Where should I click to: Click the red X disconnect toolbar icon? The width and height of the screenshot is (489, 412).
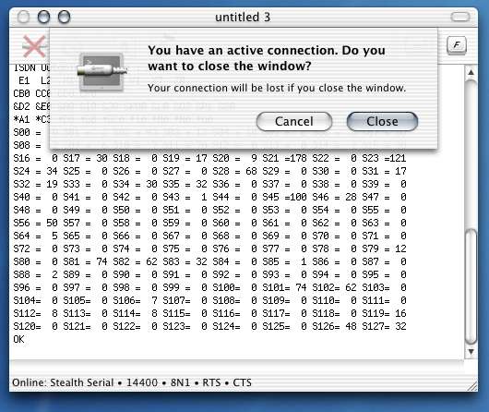pyautogui.click(x=34, y=46)
